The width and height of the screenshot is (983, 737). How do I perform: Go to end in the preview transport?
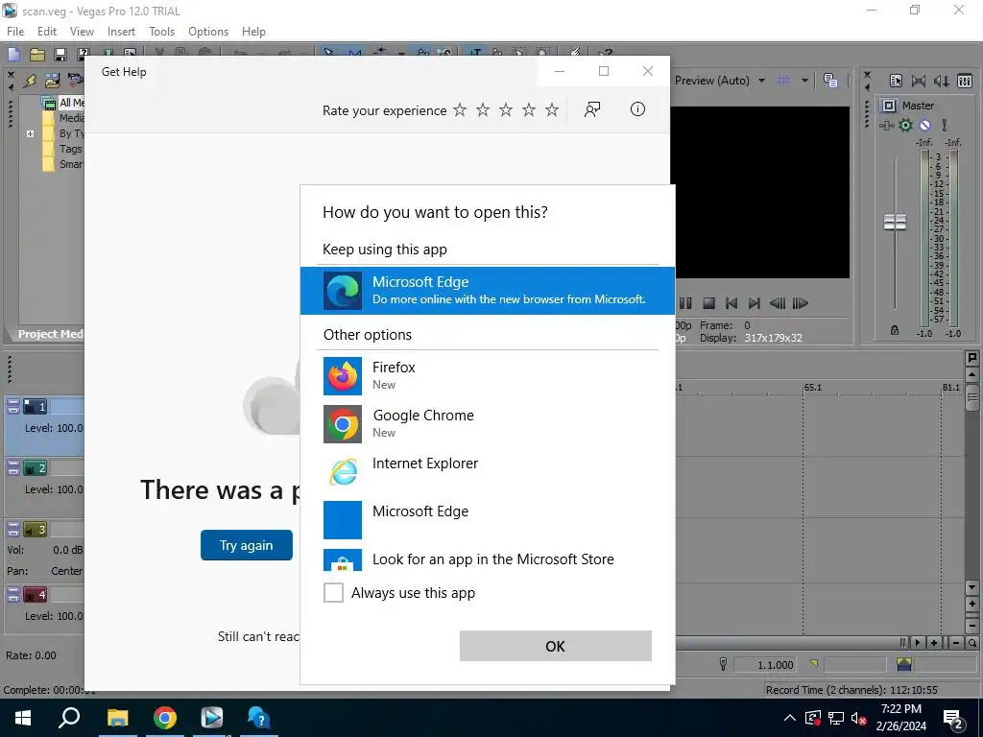point(755,303)
